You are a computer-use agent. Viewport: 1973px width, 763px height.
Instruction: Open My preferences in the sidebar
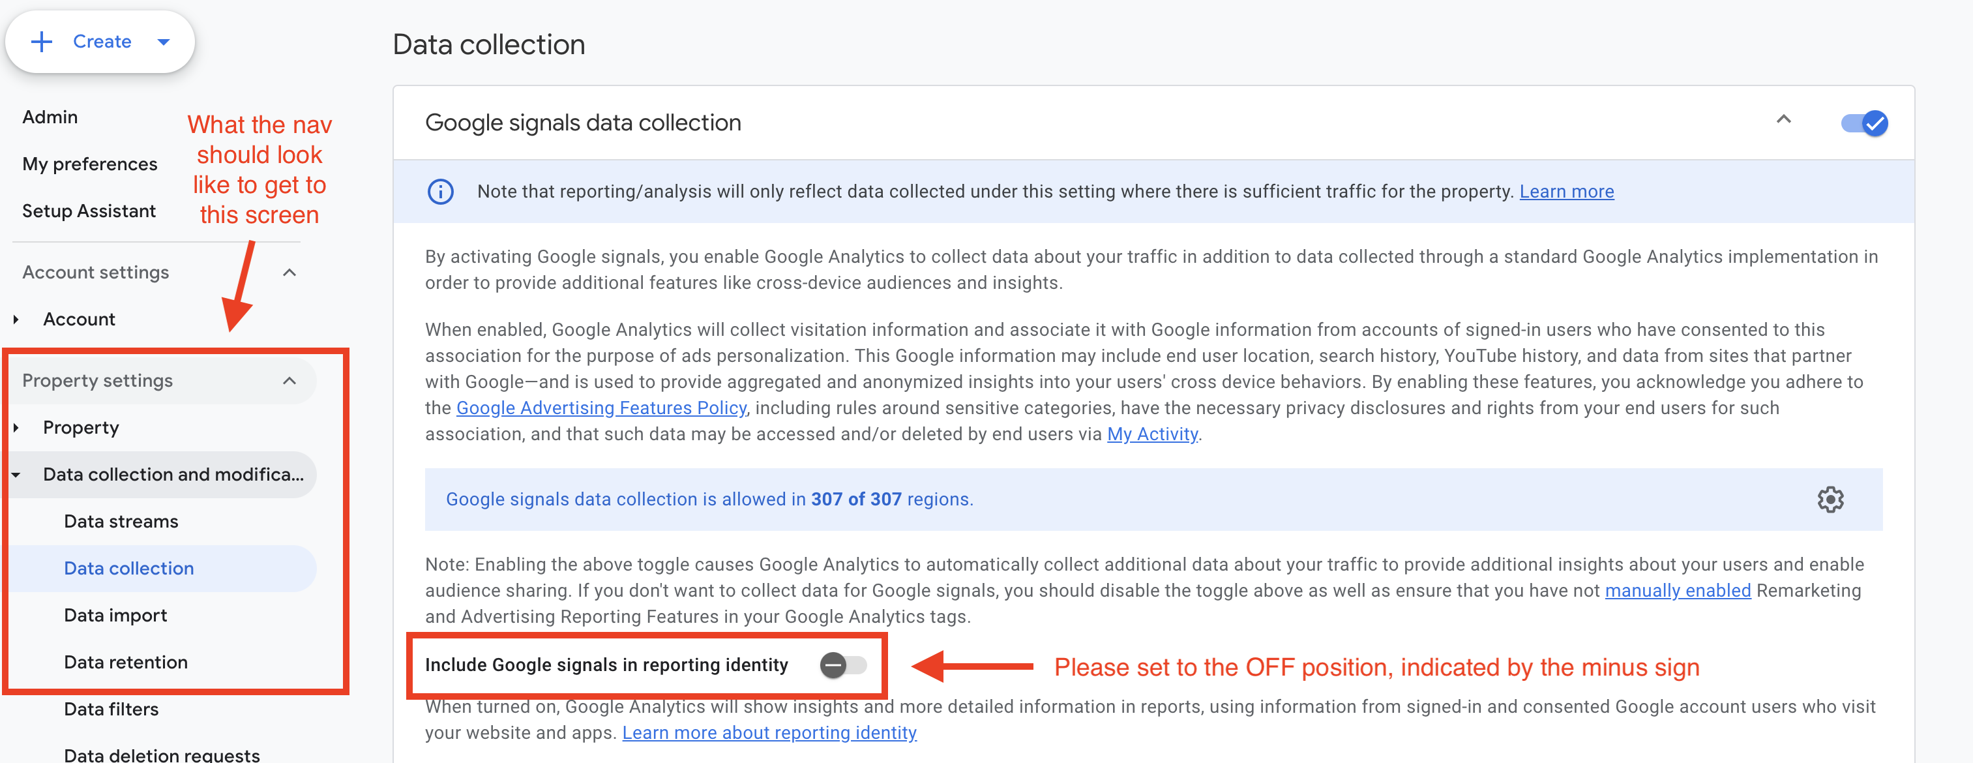89,163
